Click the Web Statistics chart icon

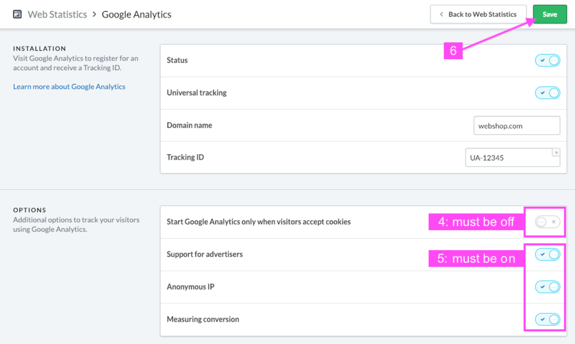tap(17, 15)
